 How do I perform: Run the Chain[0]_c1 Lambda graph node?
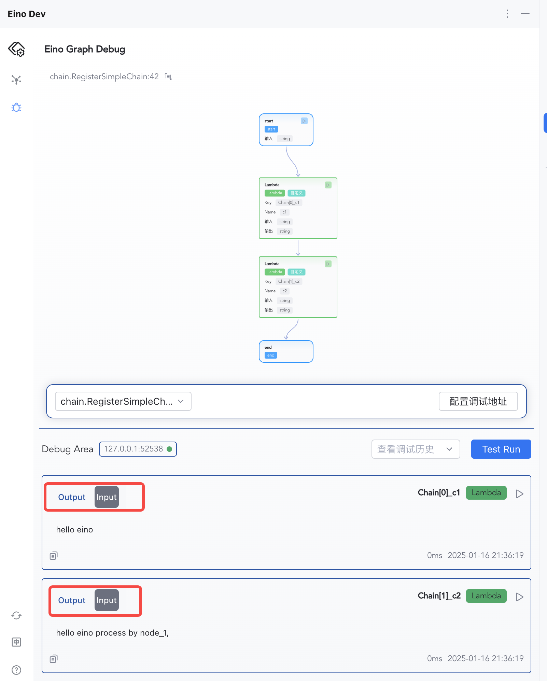pyautogui.click(x=328, y=185)
